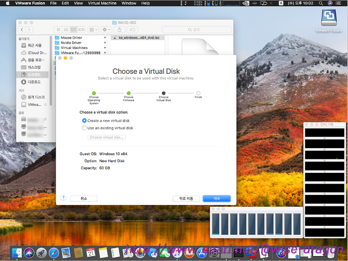Viewport: 348px width, 261px height.
Task: Click the Choose Firmware step indicator
Action: 128,93
